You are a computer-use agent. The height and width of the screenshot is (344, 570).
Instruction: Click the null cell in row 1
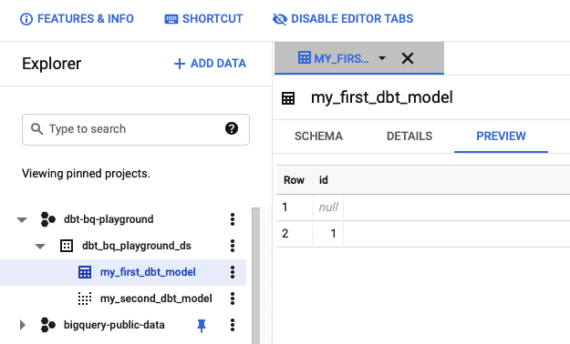point(328,207)
